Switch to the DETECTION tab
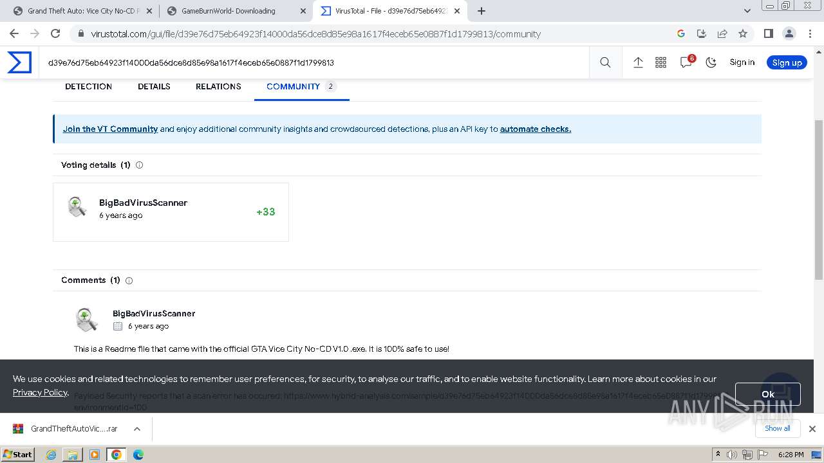Image resolution: width=824 pixels, height=463 pixels. [88, 86]
